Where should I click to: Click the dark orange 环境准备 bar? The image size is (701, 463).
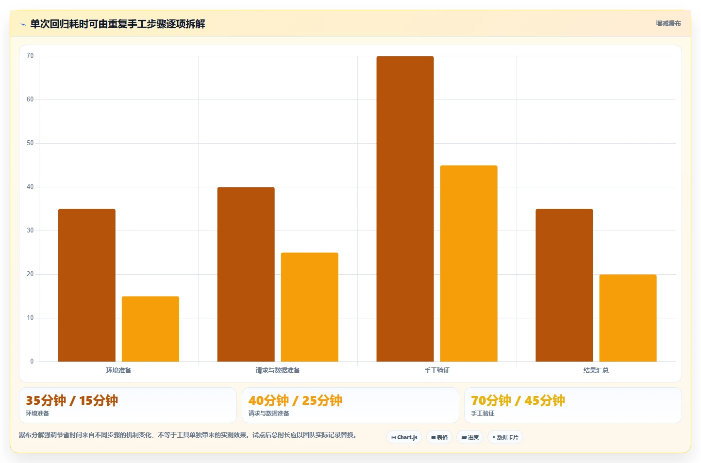pyautogui.click(x=87, y=285)
